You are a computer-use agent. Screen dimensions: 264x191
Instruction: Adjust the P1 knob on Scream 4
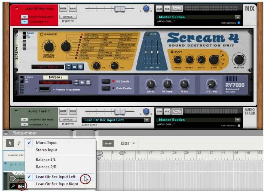(x=96, y=66)
